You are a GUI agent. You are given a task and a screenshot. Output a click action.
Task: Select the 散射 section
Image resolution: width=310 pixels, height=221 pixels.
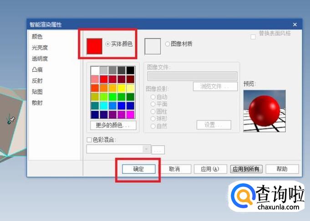37,103
